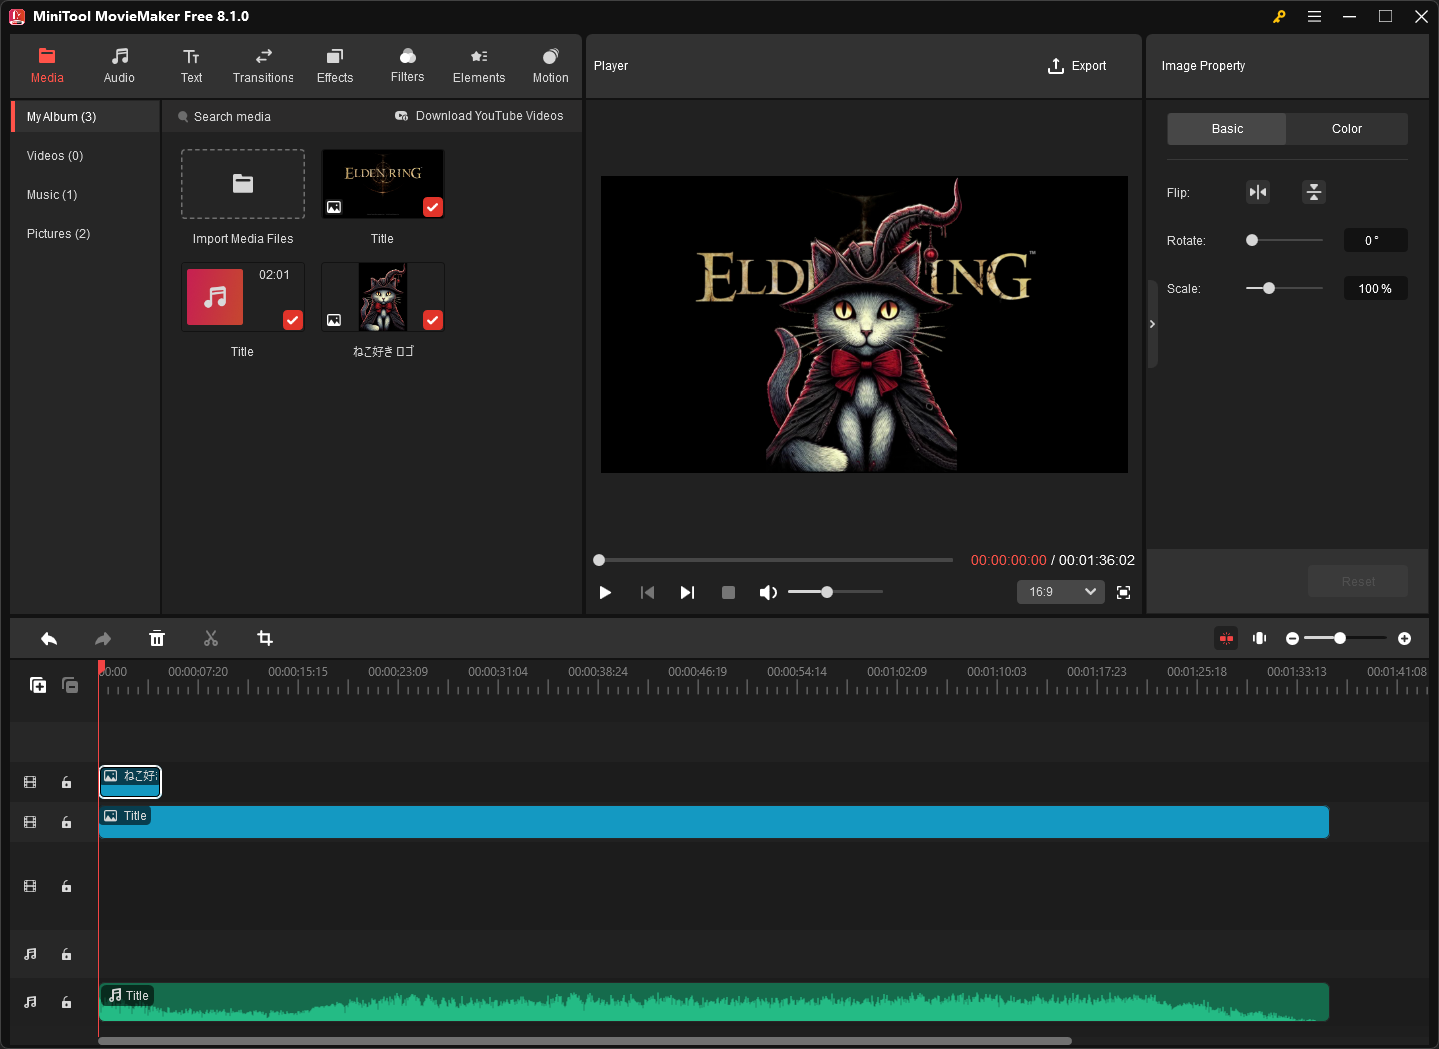This screenshot has height=1049, width=1439.
Task: Open the Crop tool
Action: click(x=265, y=639)
